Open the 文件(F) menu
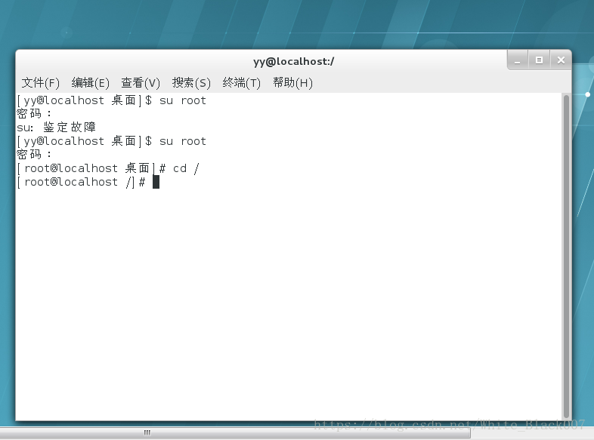The height and width of the screenshot is (440, 594). (x=41, y=82)
